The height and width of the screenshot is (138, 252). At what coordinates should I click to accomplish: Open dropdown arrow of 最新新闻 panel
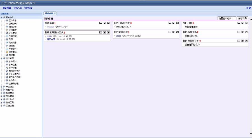tap(104, 23)
